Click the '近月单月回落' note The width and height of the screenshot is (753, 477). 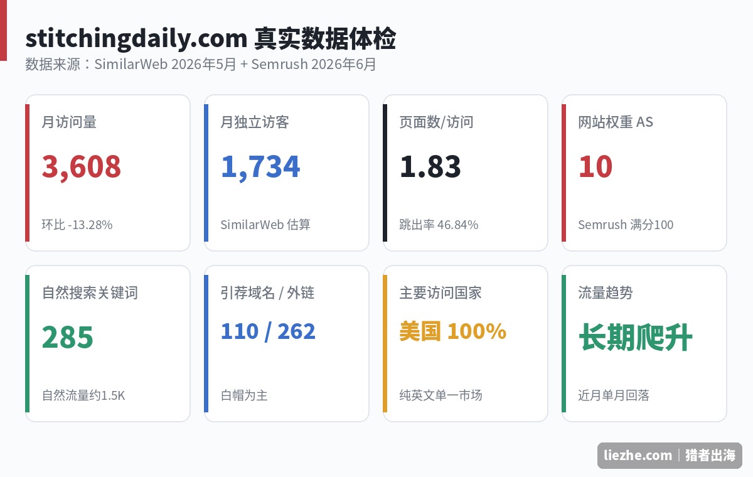pyautogui.click(x=613, y=395)
